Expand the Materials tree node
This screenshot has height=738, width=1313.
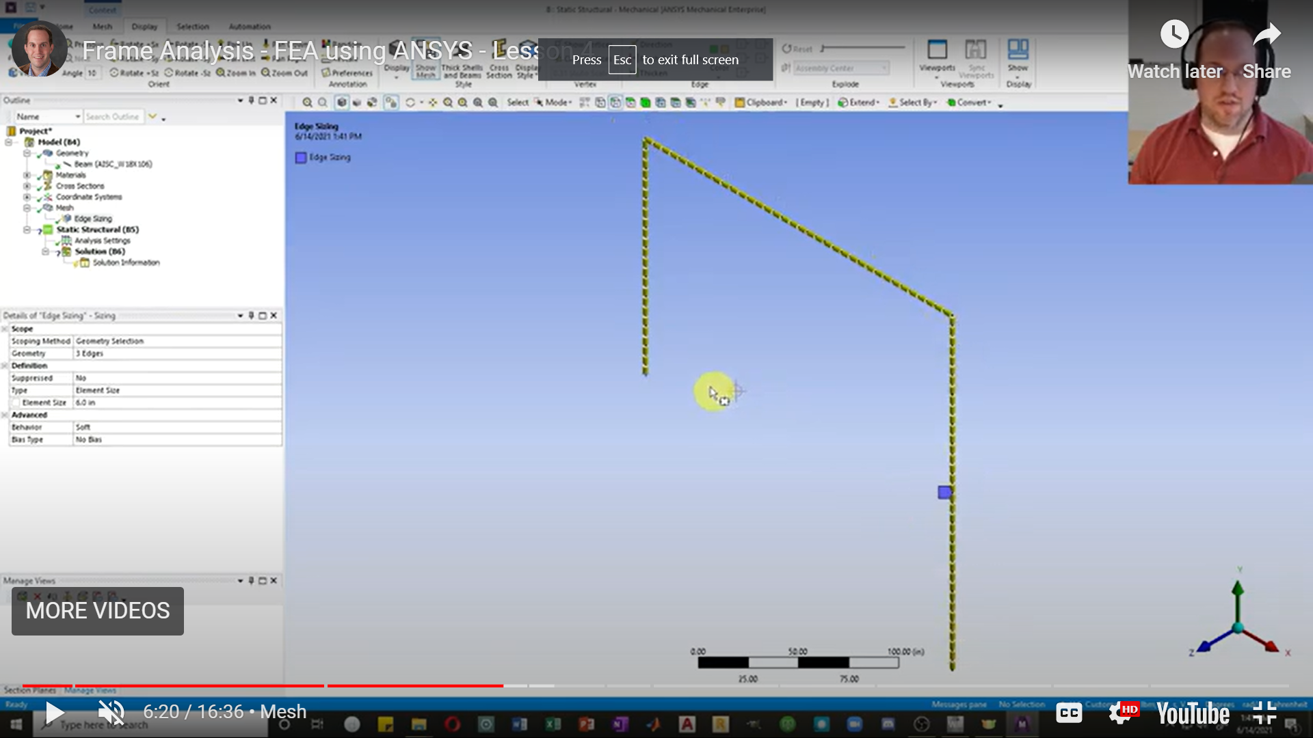(27, 175)
